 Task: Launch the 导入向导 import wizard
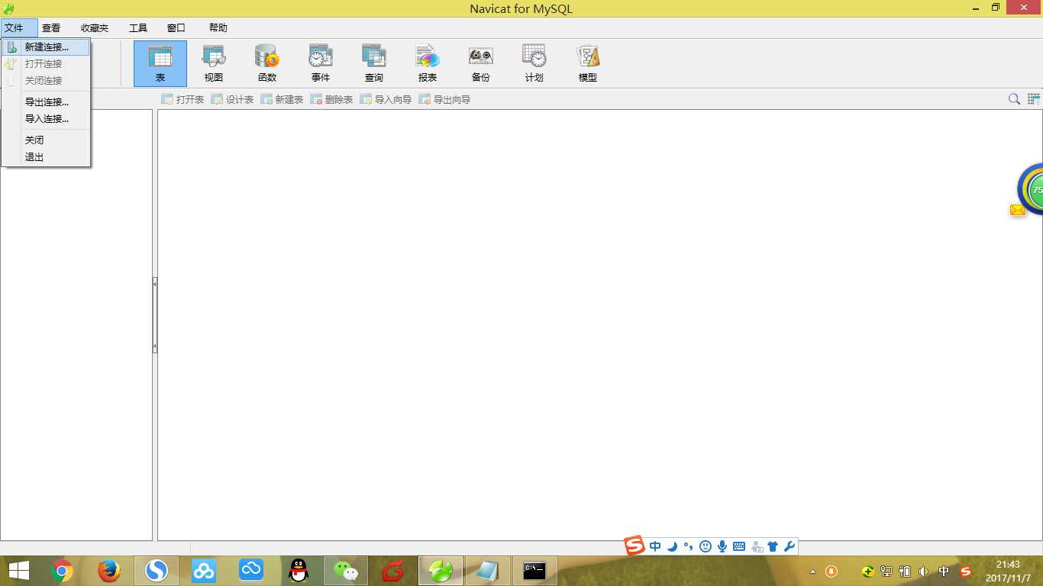pos(386,99)
